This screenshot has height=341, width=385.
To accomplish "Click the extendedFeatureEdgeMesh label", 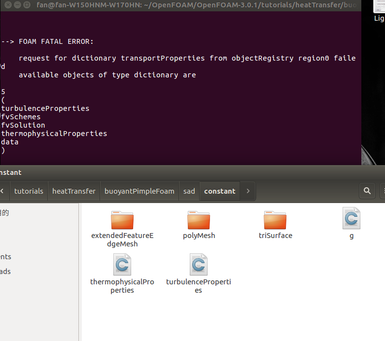I will [122, 240].
